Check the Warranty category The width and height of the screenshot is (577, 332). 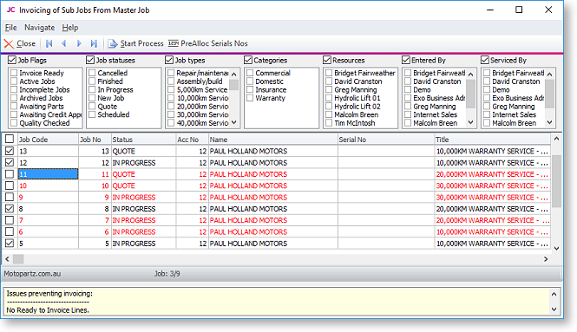point(250,98)
